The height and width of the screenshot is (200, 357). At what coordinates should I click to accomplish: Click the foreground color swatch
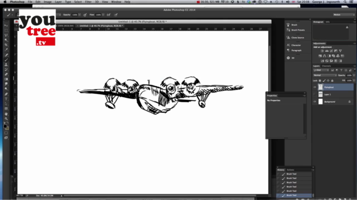[5, 127]
